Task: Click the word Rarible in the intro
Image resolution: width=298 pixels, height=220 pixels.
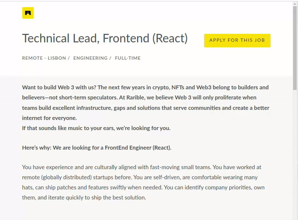Action: 135,97
